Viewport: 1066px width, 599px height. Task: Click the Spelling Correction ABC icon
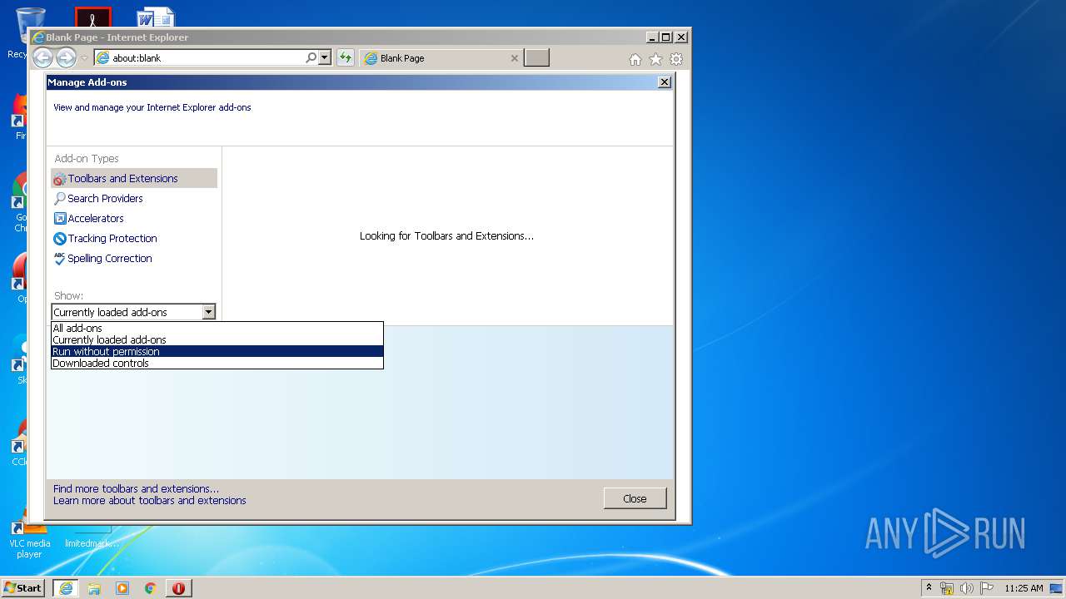click(x=59, y=259)
